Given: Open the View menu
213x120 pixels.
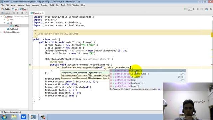Looking at the screenshot, I should tap(13, 5).
